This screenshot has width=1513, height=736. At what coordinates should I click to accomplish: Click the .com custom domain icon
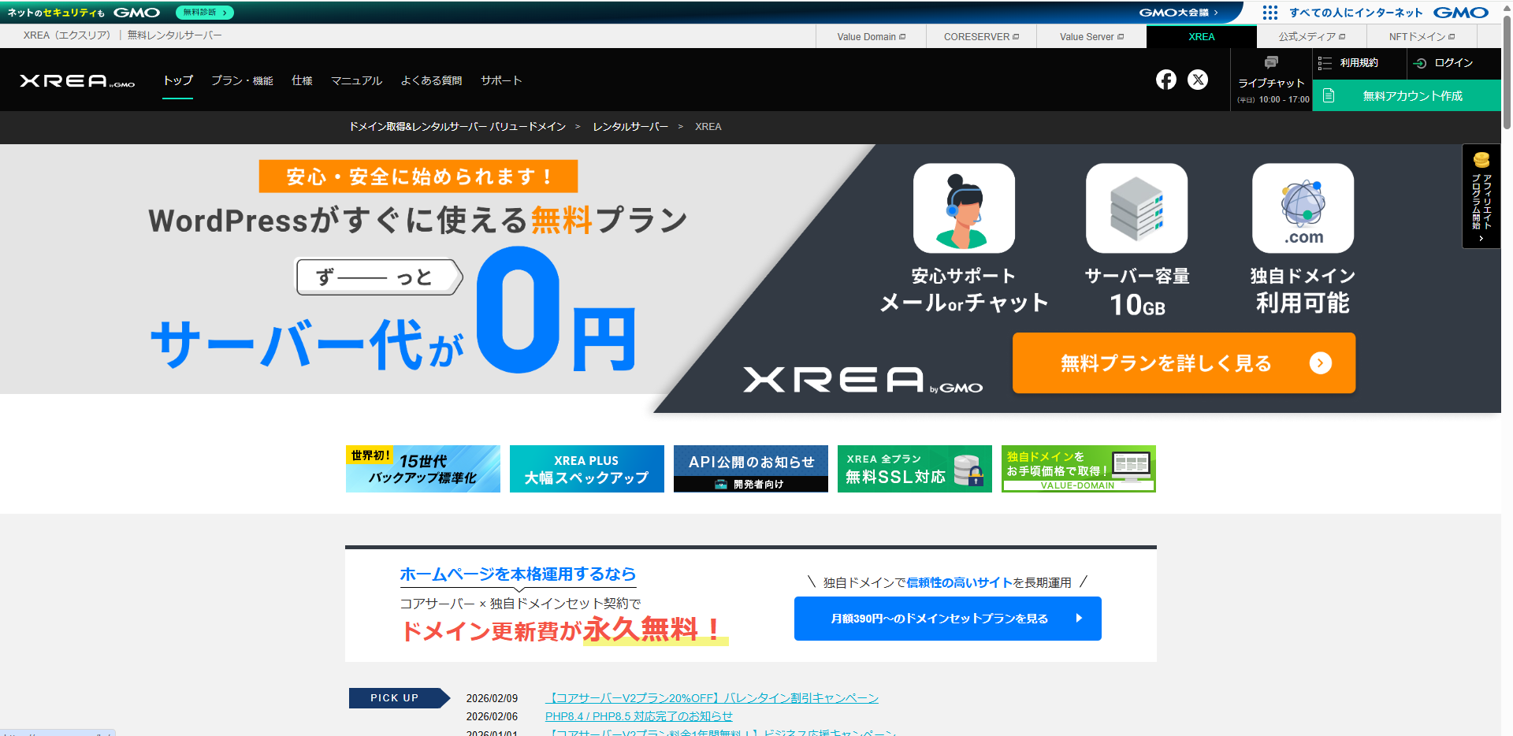point(1303,208)
